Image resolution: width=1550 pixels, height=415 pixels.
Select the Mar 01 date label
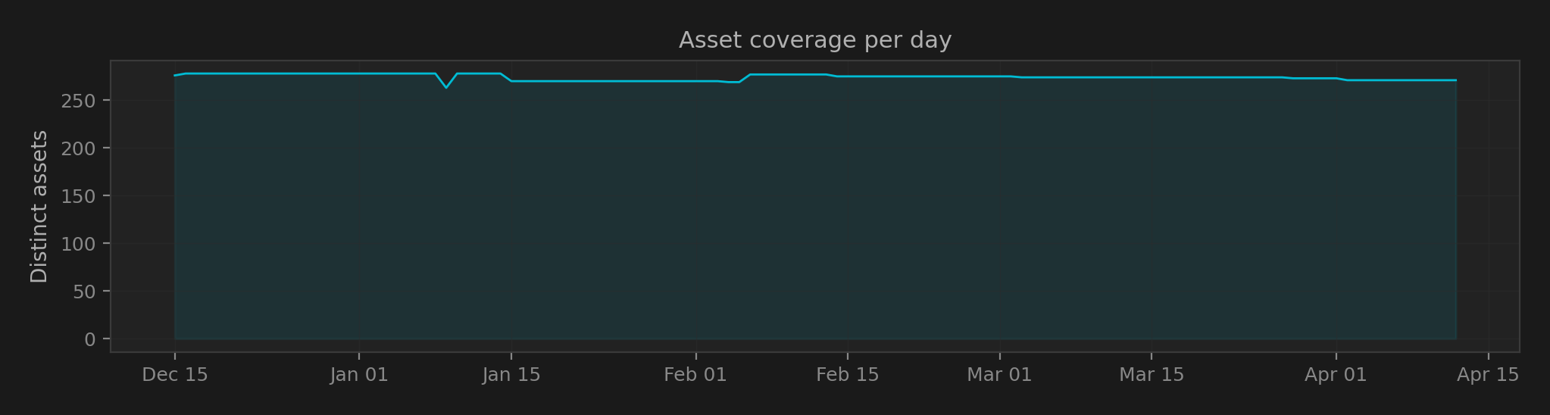(999, 375)
